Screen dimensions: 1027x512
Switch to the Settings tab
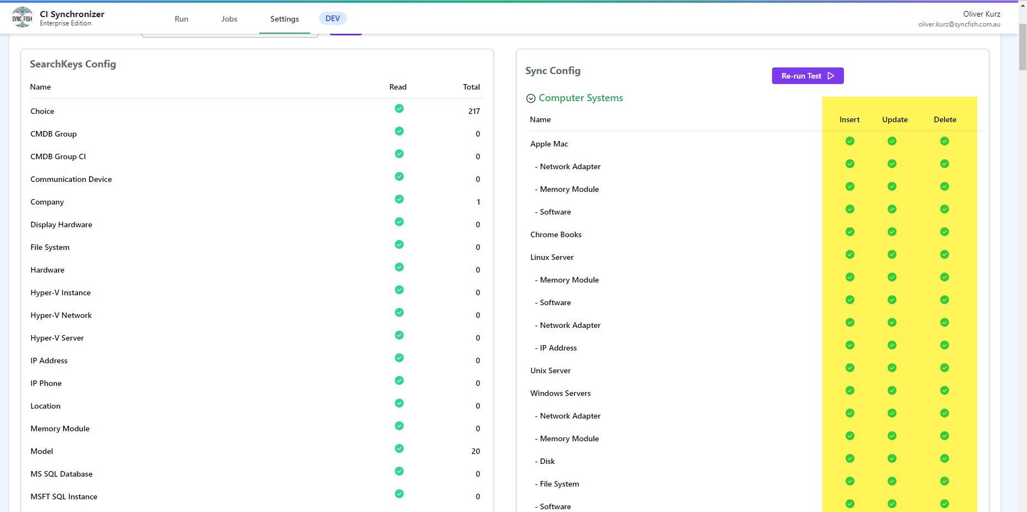coord(285,19)
